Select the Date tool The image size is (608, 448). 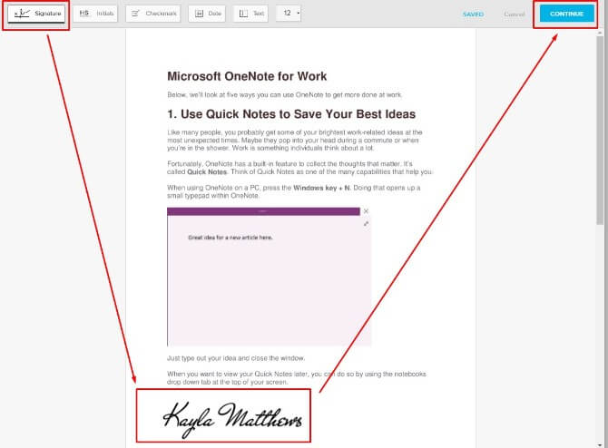[x=207, y=14]
